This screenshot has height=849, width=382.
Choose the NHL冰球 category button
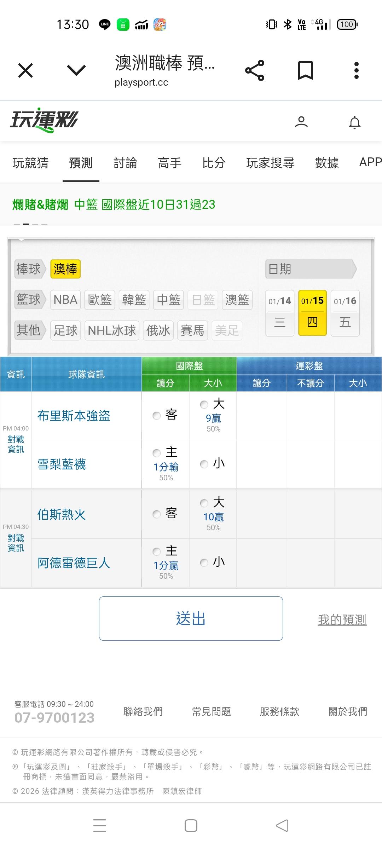coord(112,330)
